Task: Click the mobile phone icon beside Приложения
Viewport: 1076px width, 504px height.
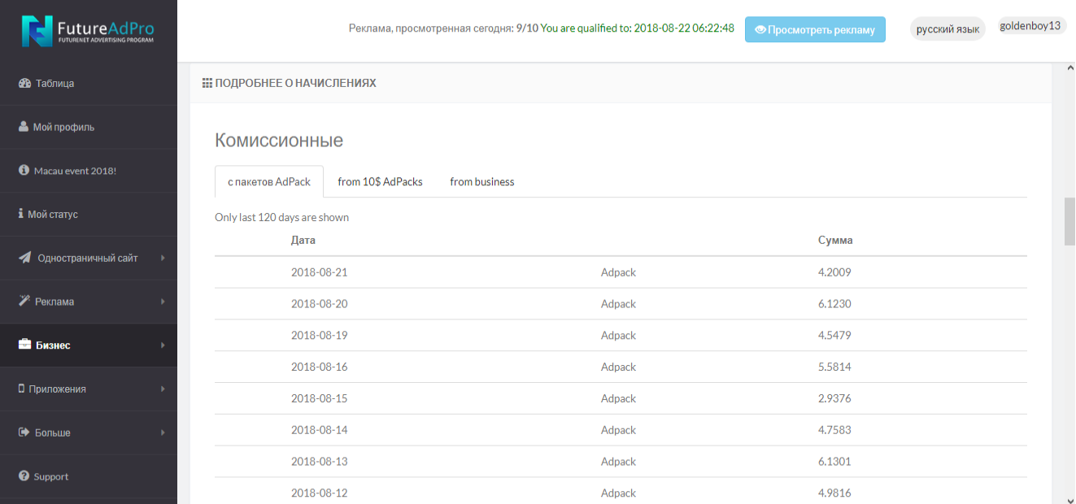Action: 21,389
